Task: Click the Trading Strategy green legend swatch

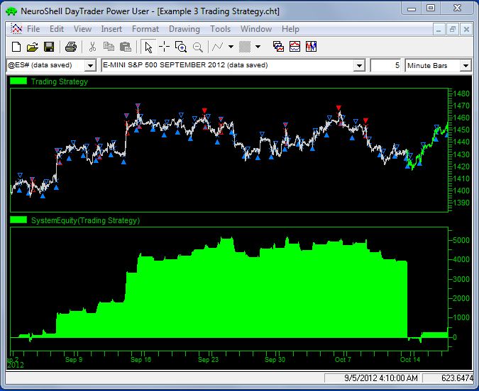Action: coord(18,81)
